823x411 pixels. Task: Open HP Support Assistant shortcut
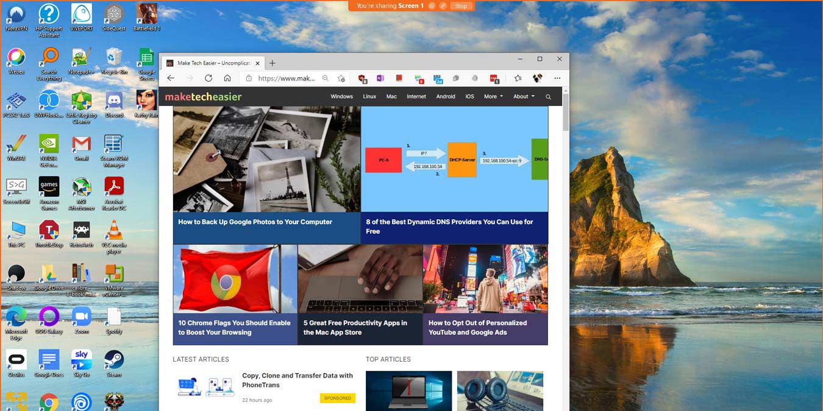point(49,19)
